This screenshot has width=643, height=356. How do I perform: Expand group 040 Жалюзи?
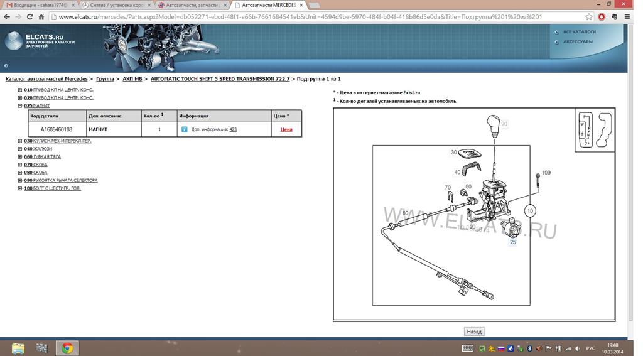click(x=19, y=149)
